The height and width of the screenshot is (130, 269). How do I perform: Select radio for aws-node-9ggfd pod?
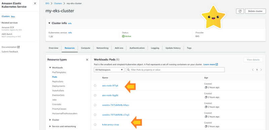click(x=95, y=95)
